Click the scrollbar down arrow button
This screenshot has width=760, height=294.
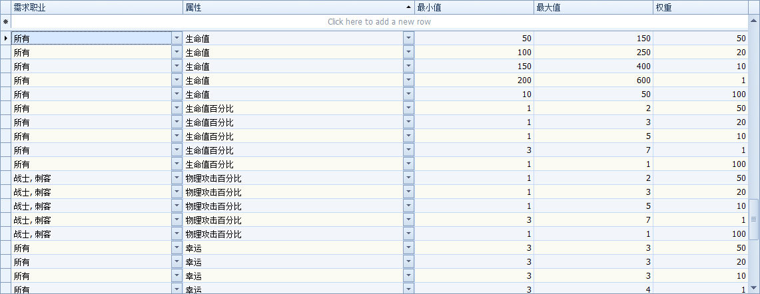(753, 289)
